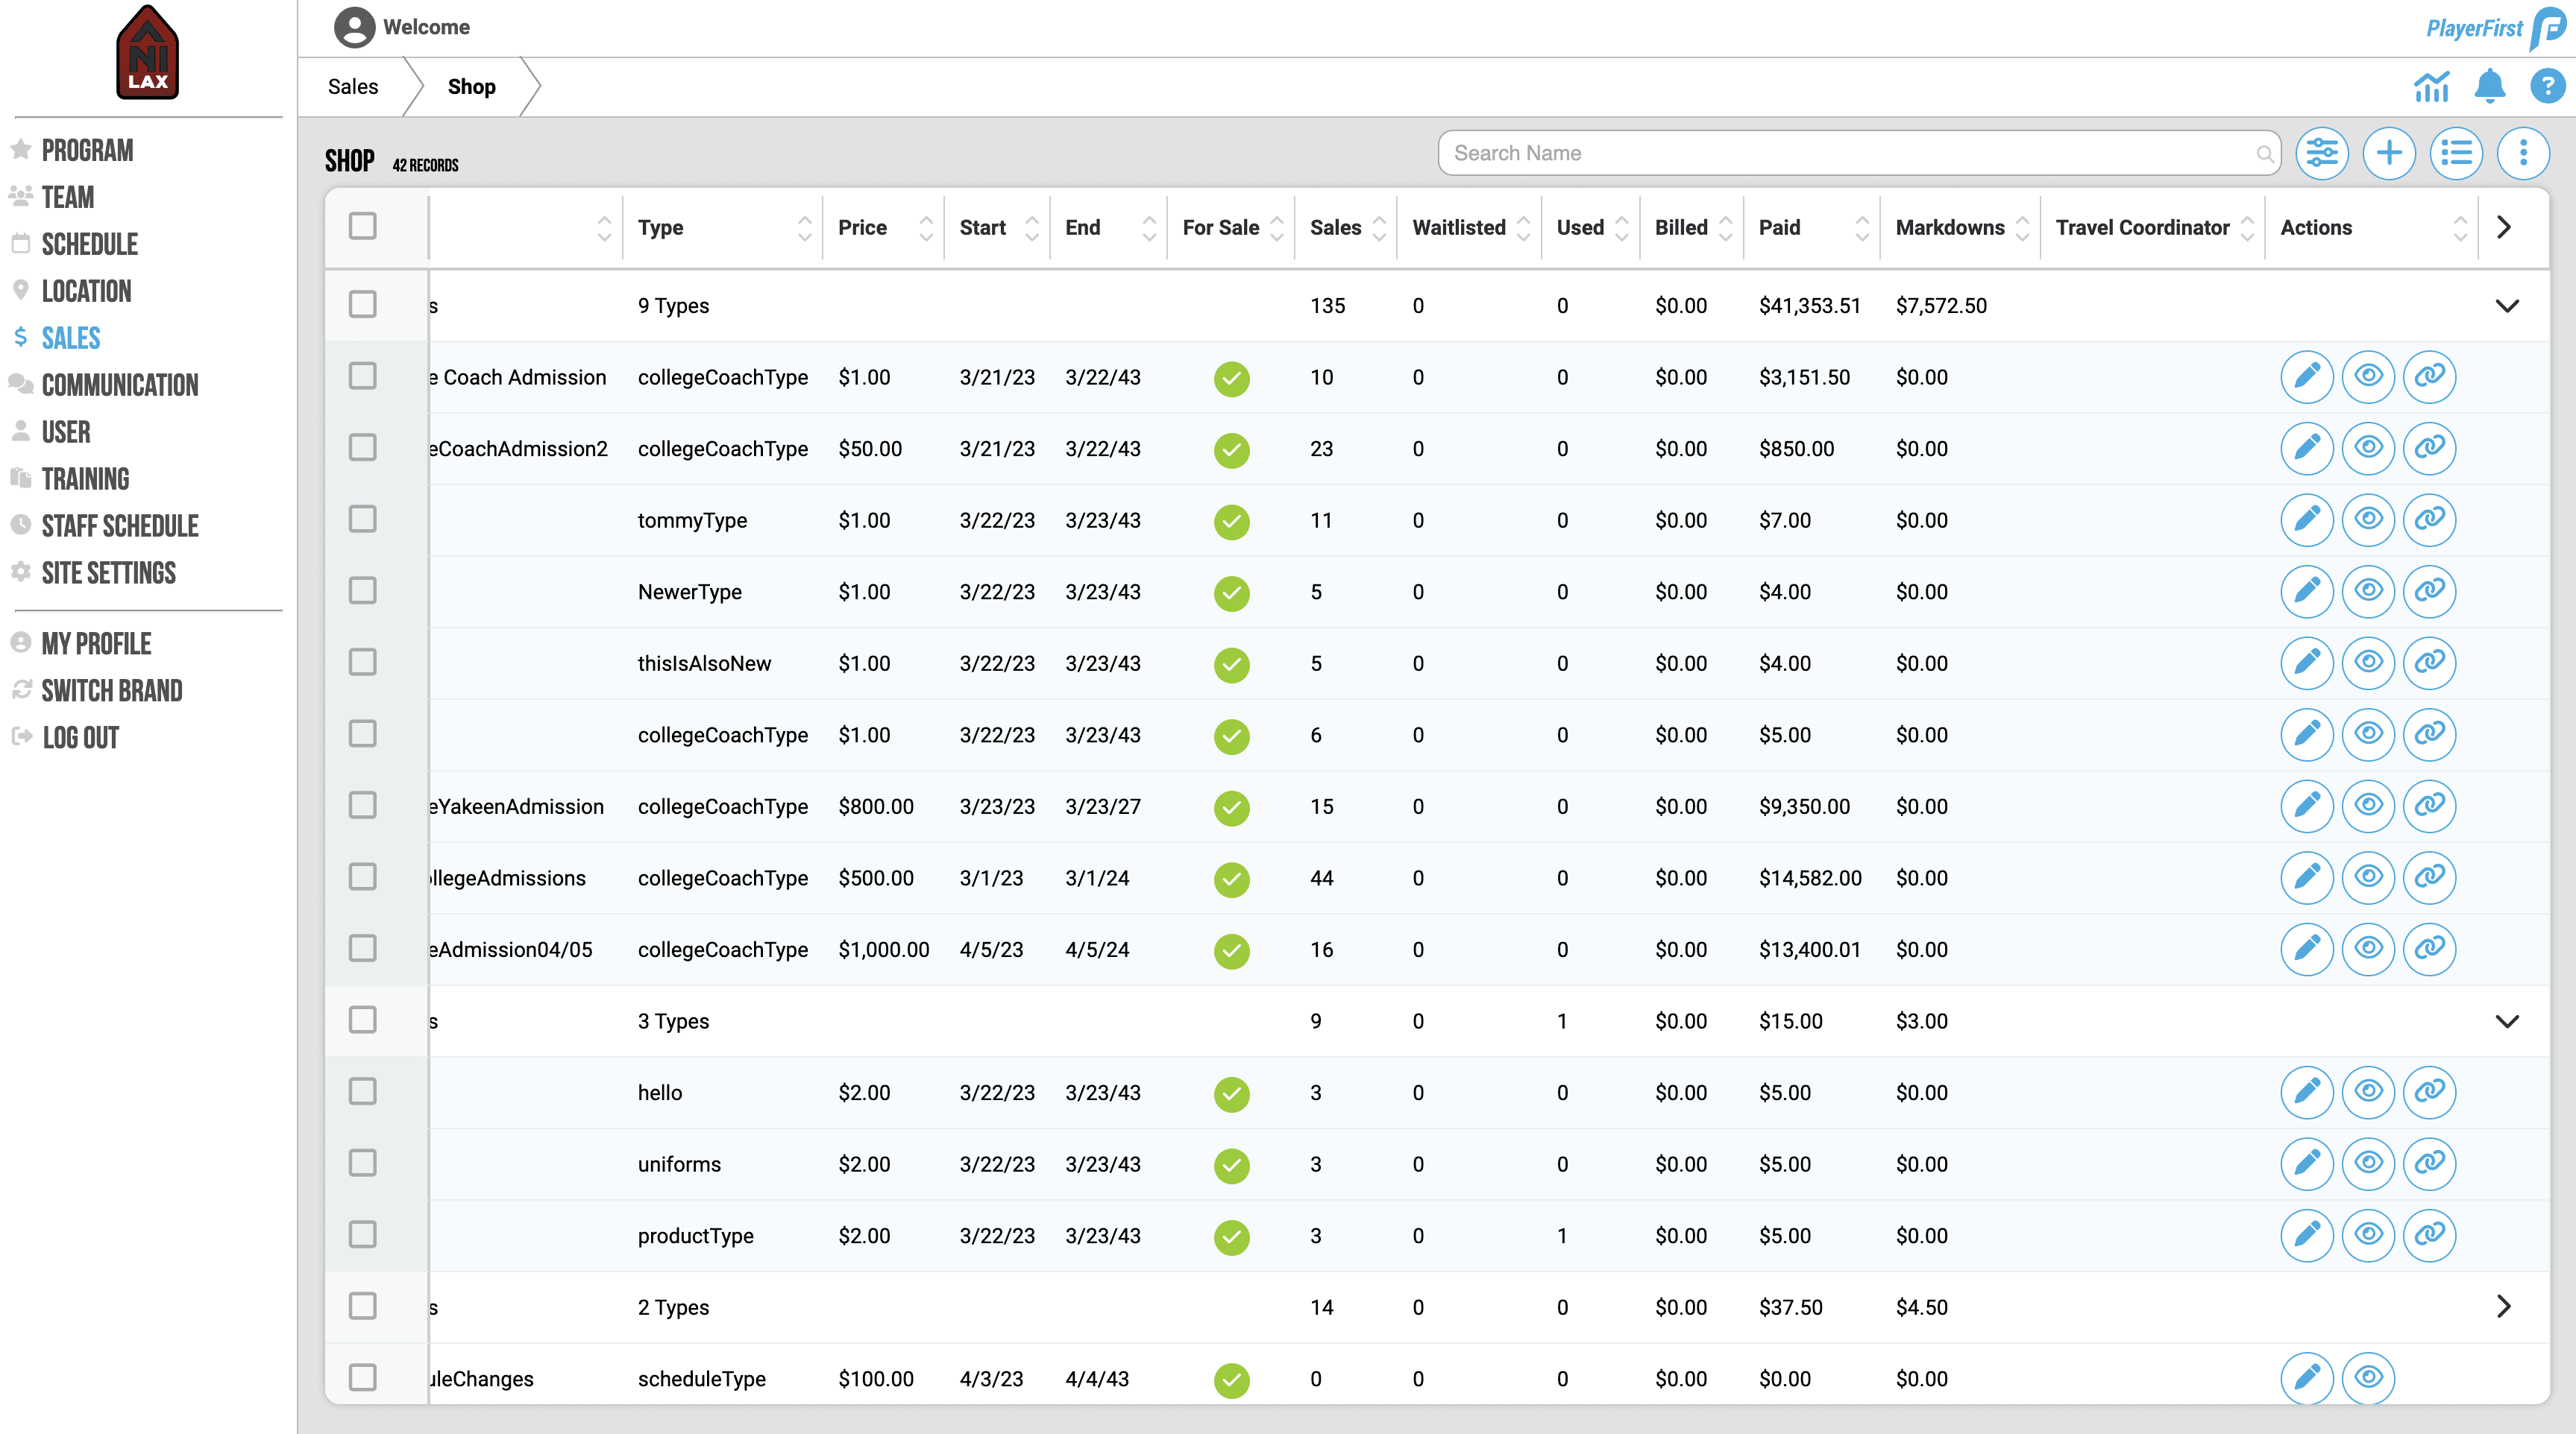Viewport: 2576px width, 1434px height.
Task: Select the NewerType row checkbox
Action: pyautogui.click(x=362, y=590)
